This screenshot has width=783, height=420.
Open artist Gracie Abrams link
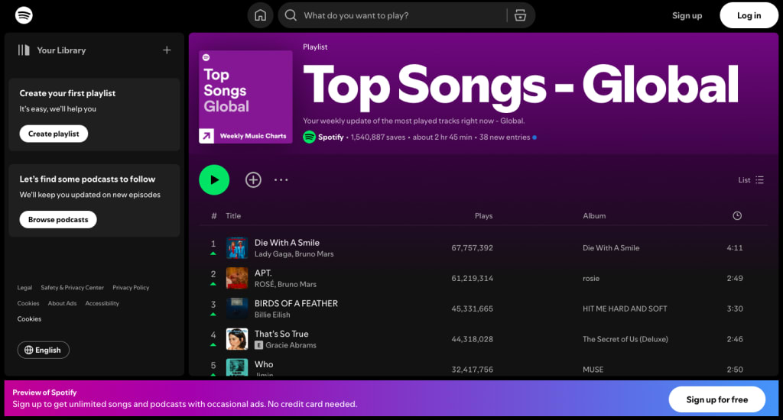click(x=291, y=345)
